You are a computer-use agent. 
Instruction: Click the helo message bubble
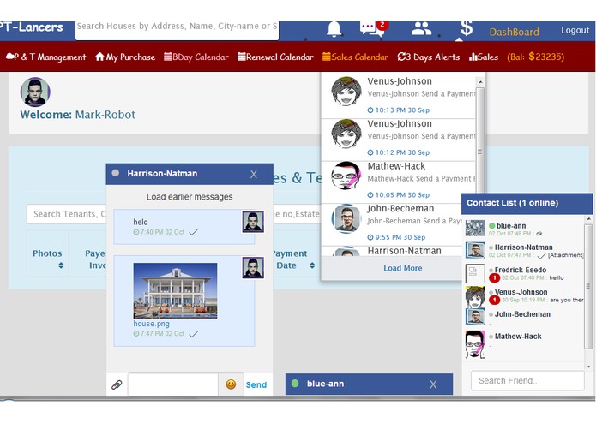pyautogui.click(x=184, y=227)
